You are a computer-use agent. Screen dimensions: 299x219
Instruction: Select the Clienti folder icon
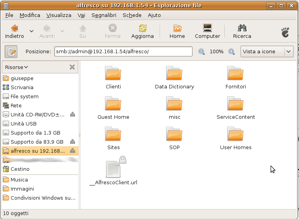(x=113, y=73)
